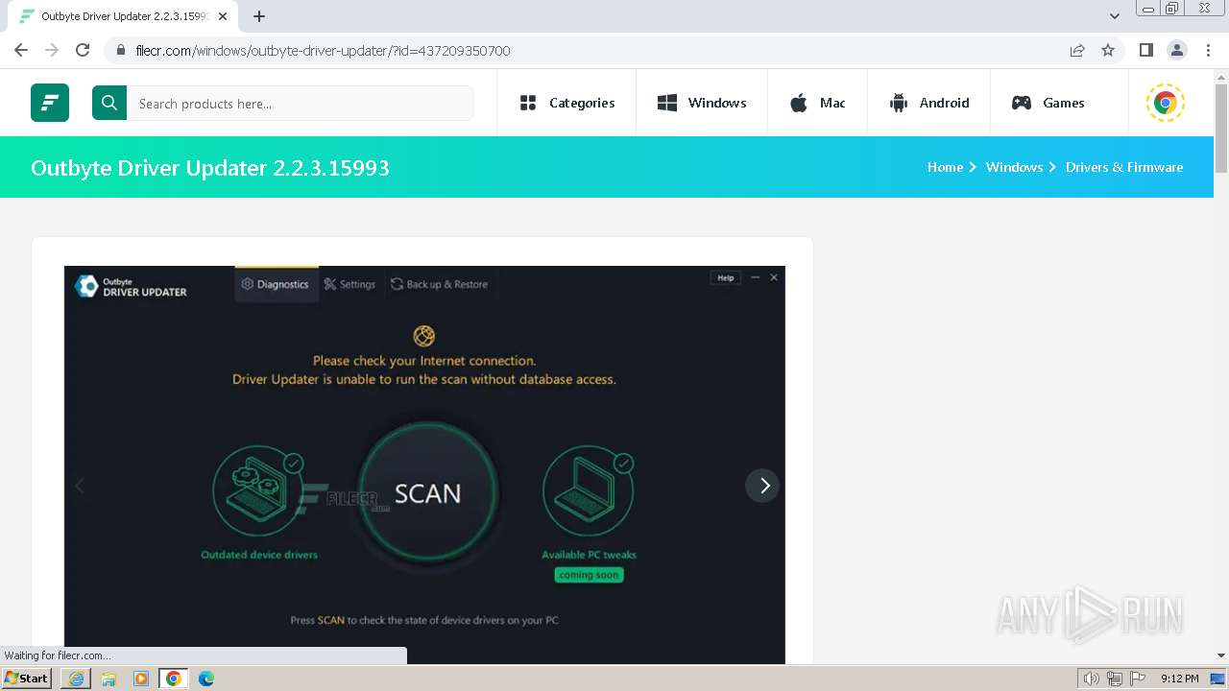1229x691 pixels.
Task: Go back to the previous page
Action: (x=21, y=50)
